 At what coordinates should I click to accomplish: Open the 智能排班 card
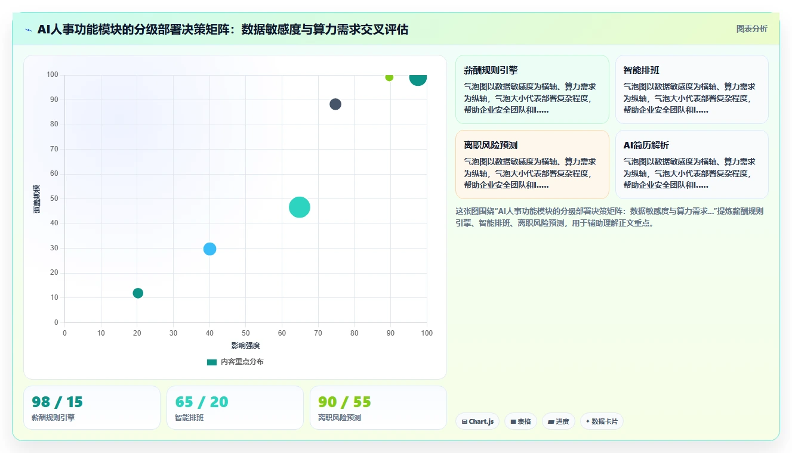point(692,89)
